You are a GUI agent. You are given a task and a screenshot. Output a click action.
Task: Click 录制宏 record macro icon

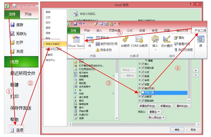98,38
